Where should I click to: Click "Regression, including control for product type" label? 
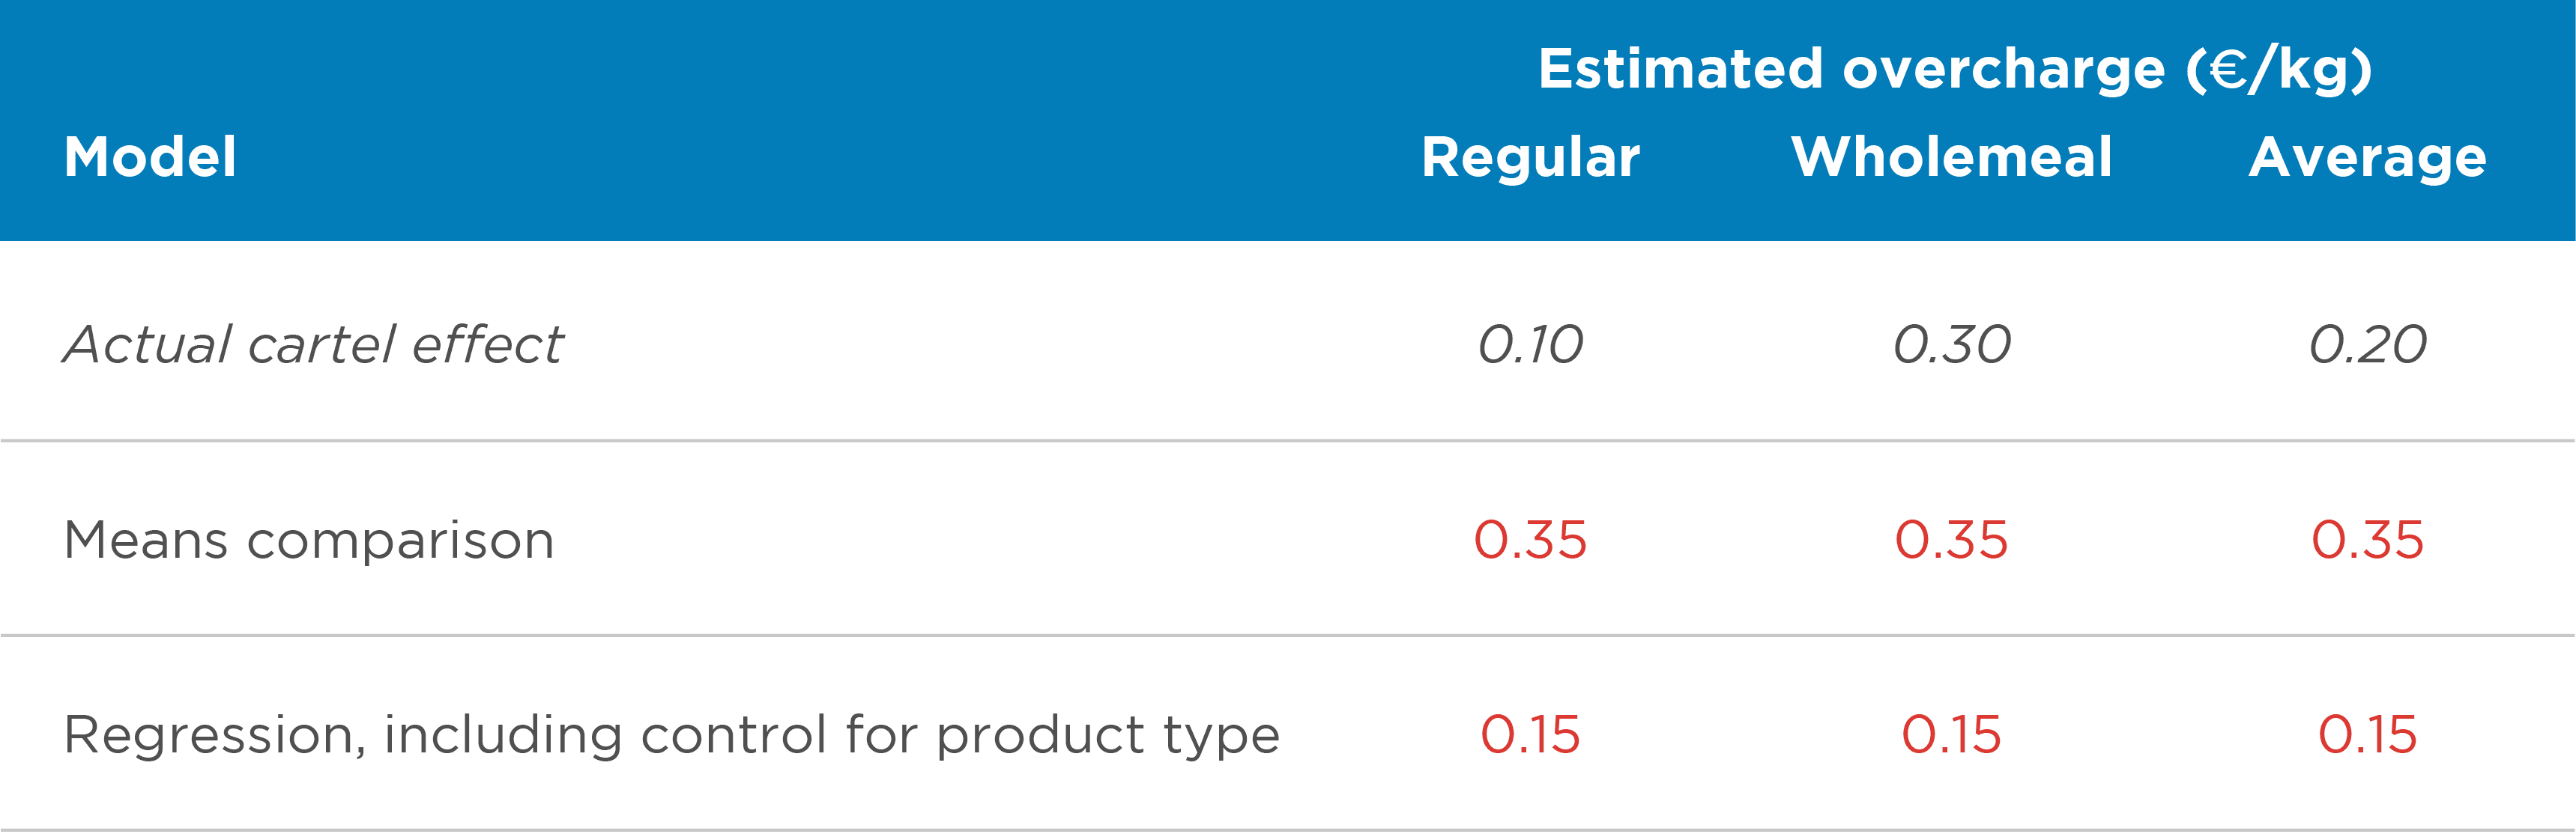[x=671, y=735]
